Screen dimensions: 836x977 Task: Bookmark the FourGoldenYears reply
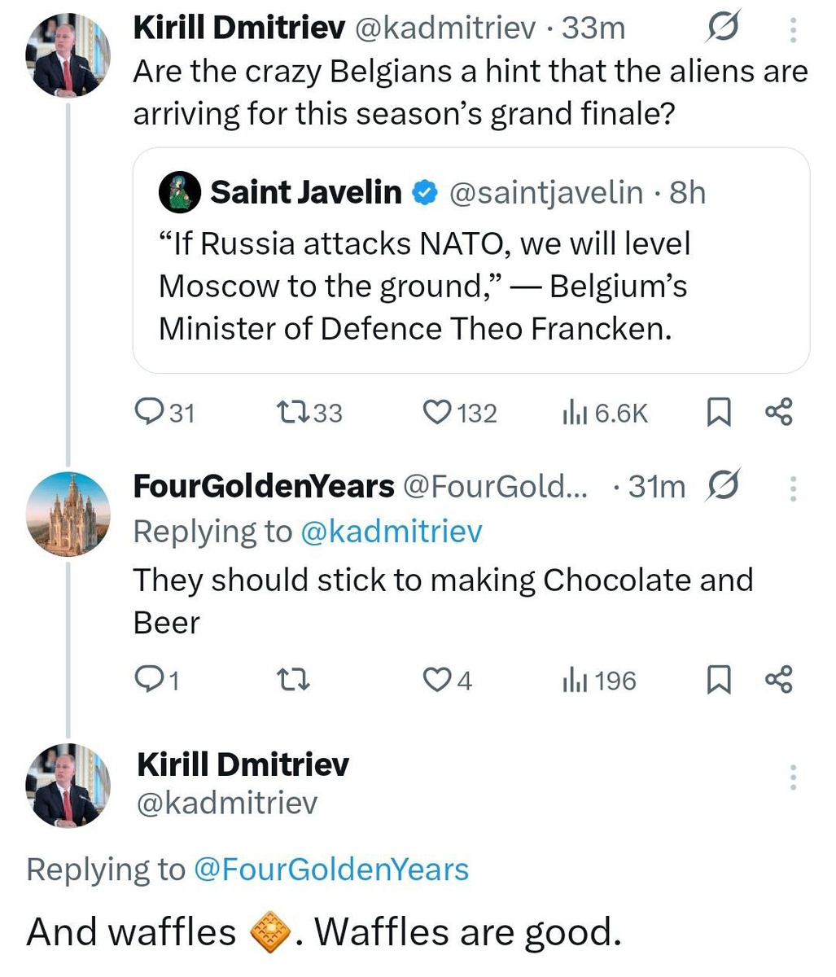click(x=717, y=679)
